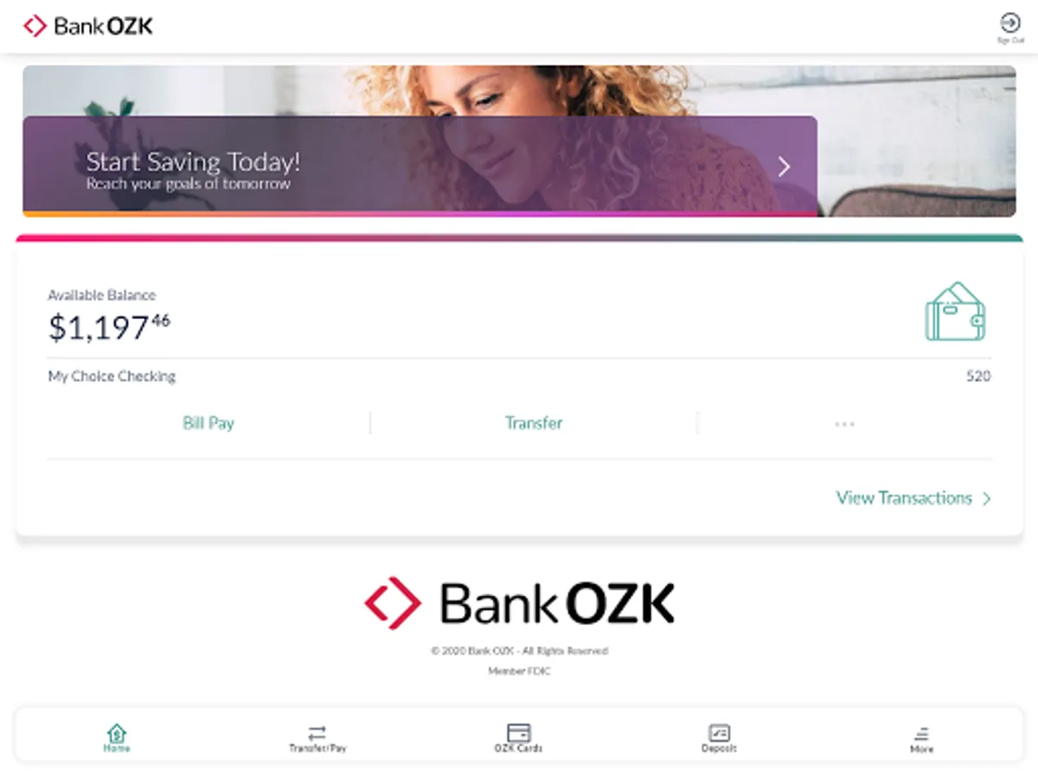1038x778 pixels.
Task: Open the View Transactions link
Action: pyautogui.click(x=904, y=498)
